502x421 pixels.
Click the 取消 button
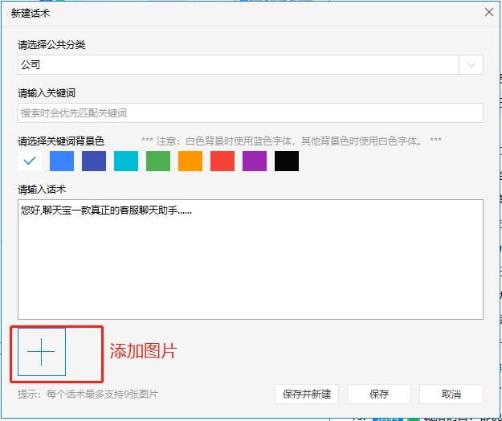pos(451,394)
